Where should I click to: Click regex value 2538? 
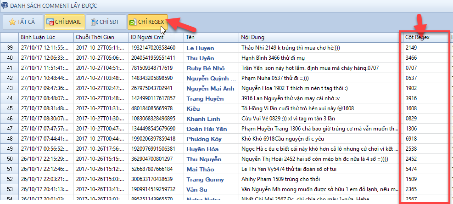coord(411,149)
